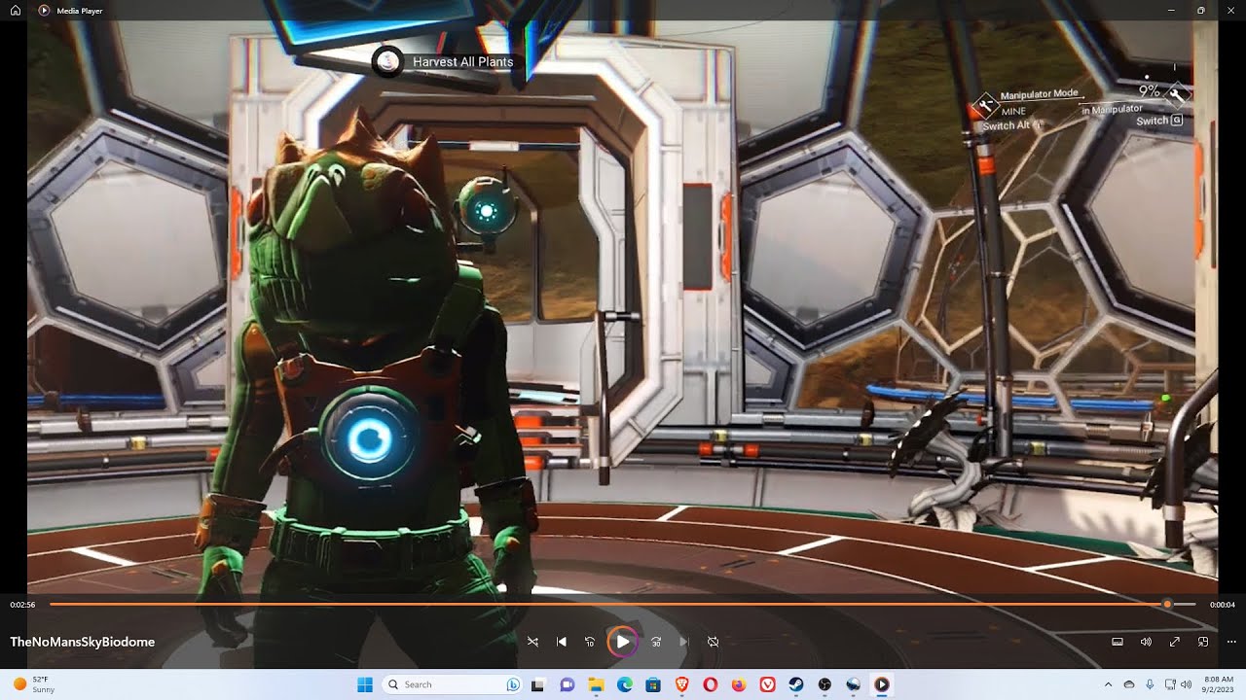Skip to next track
1246x700 pixels.
(x=684, y=642)
